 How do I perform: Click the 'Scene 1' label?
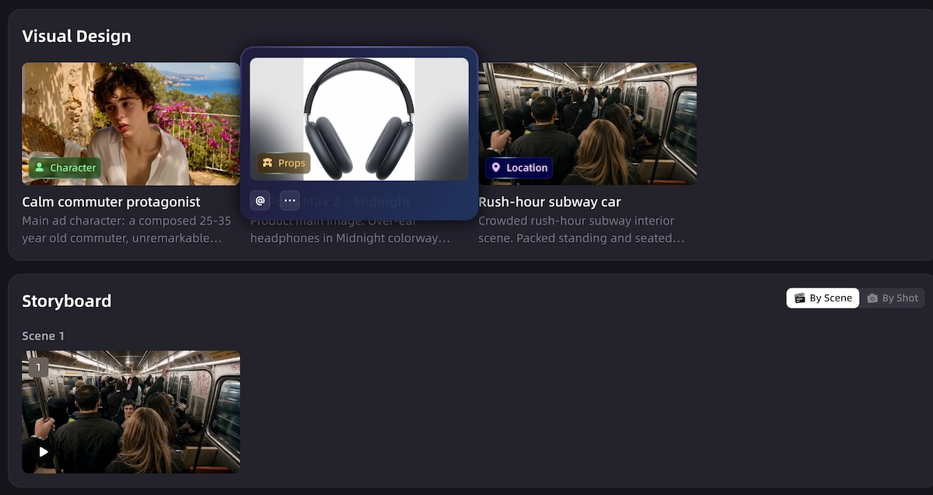point(43,336)
